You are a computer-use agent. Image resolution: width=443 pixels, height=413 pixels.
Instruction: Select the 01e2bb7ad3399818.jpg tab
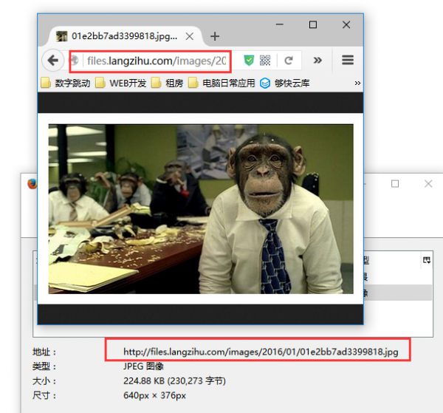[124, 36]
